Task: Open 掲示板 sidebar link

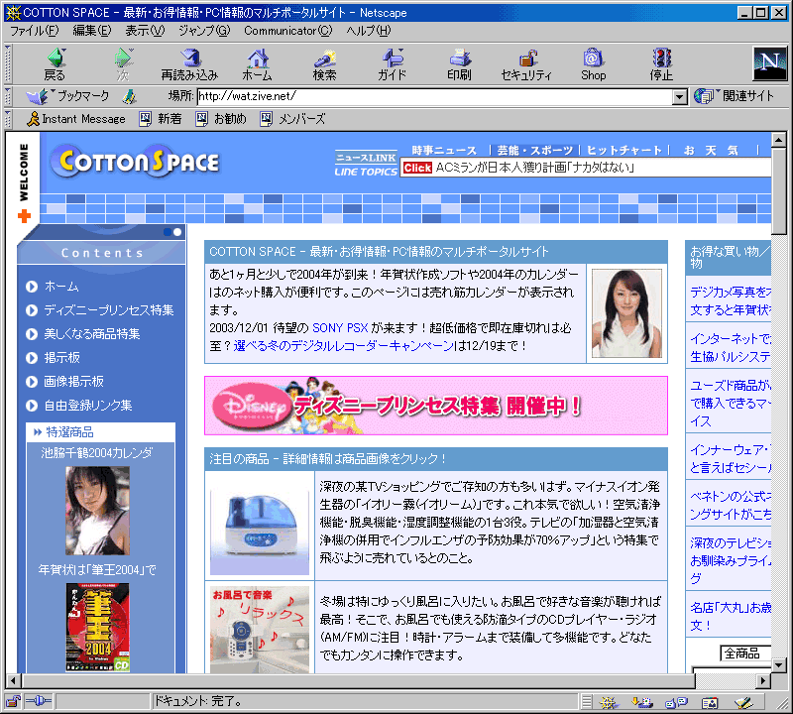Action: 61,358
